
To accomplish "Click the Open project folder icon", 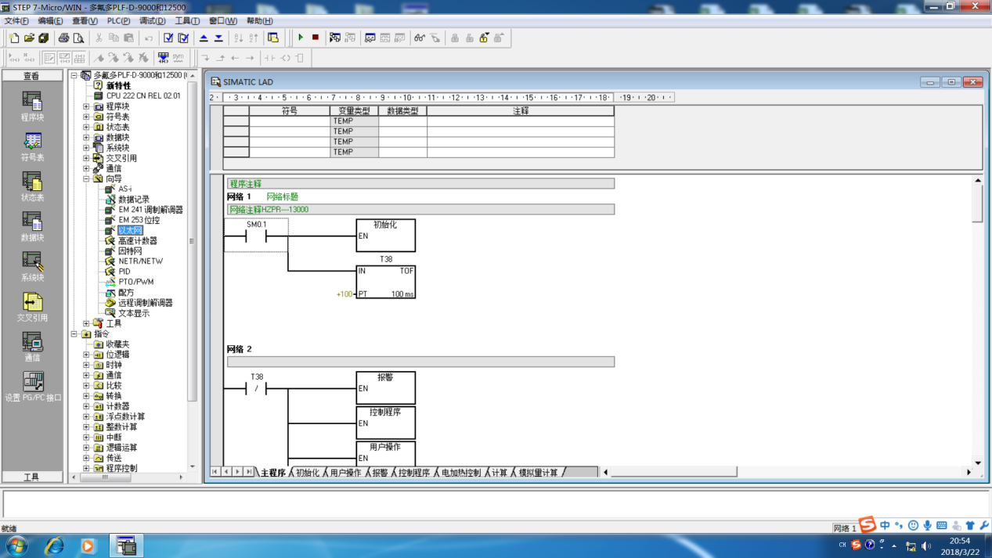I will pos(29,38).
